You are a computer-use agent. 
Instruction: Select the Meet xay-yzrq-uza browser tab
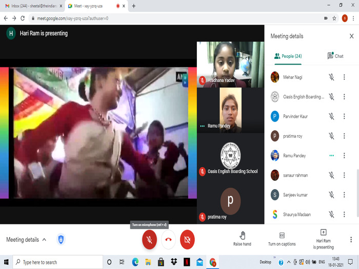(94, 6)
